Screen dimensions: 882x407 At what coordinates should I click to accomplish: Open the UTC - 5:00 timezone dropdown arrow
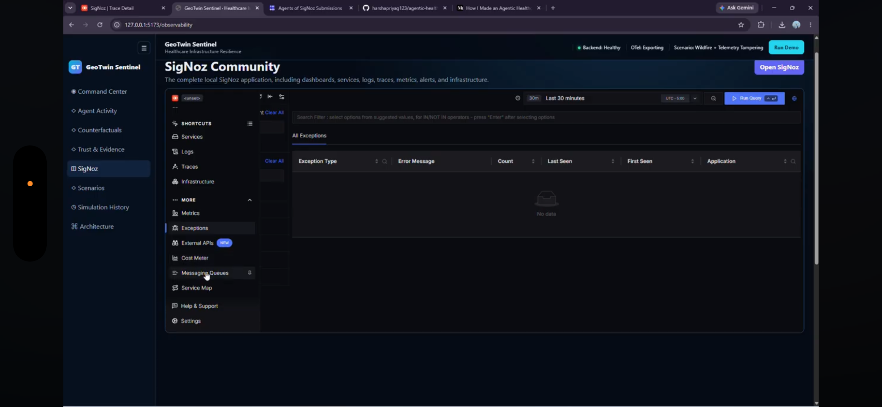(695, 98)
